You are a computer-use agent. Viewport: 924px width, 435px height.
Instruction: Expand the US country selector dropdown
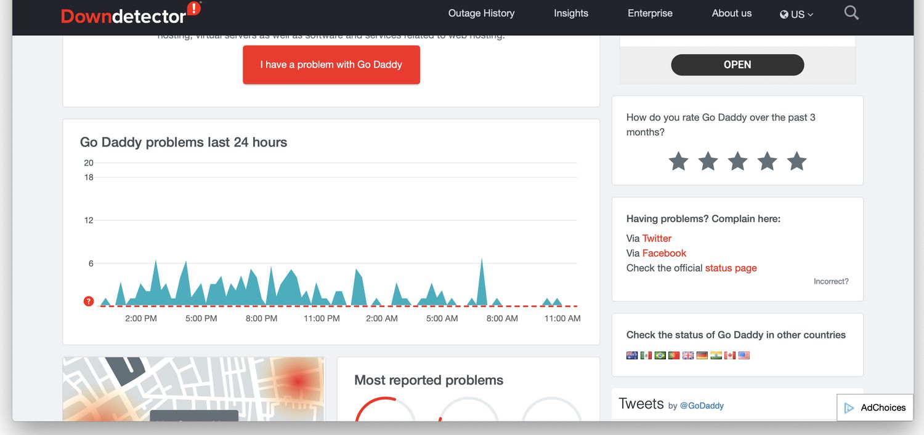pyautogui.click(x=796, y=14)
